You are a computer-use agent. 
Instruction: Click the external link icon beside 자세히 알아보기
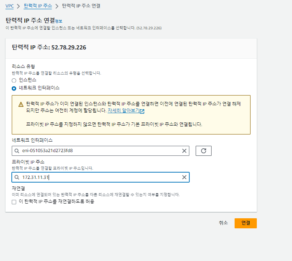coord(142,111)
